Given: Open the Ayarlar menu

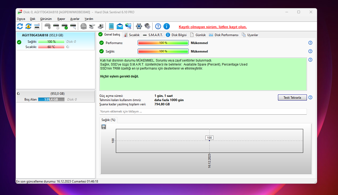Looking at the screenshot, I should pos(75,19).
